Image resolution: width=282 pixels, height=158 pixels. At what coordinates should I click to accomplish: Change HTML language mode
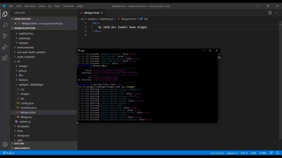tap(263, 153)
